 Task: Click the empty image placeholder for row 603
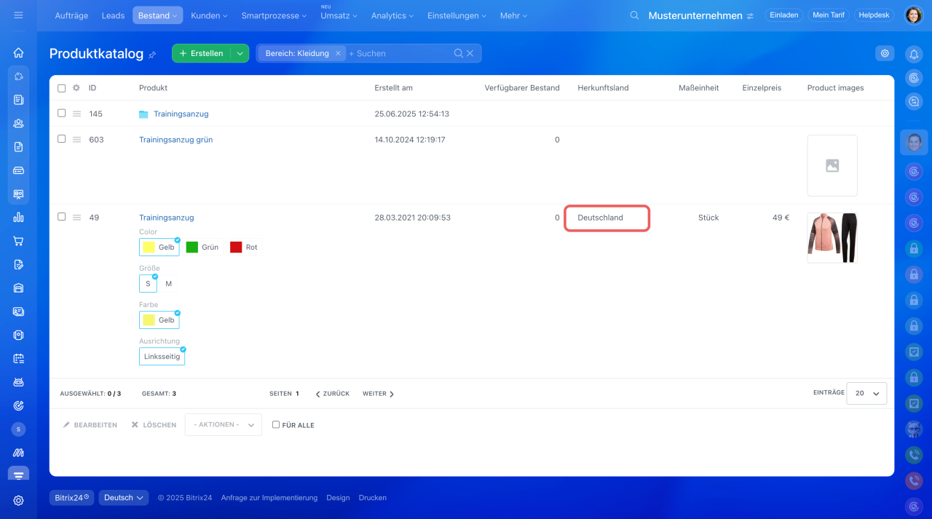[832, 165]
